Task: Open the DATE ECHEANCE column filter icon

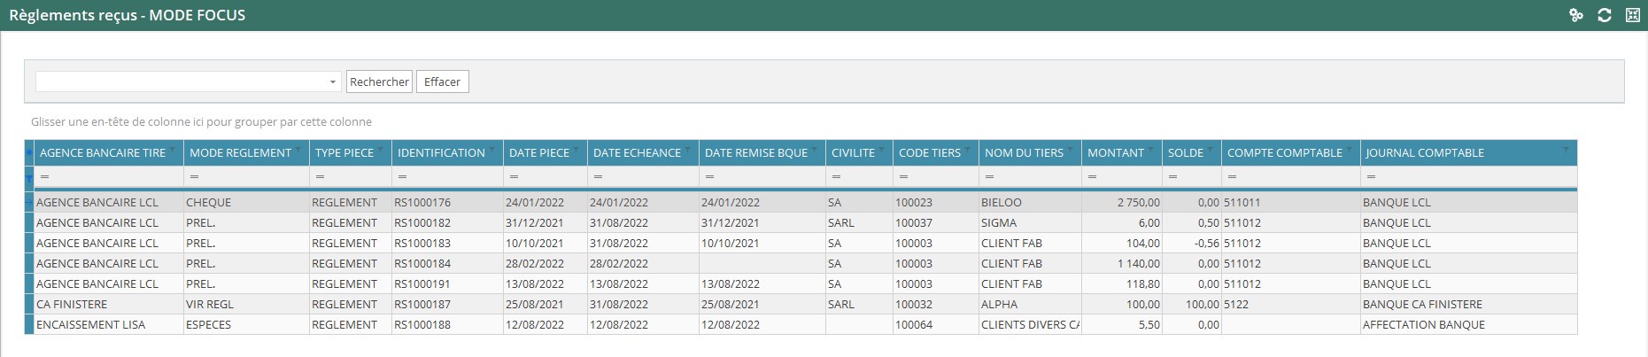Action: click(x=687, y=149)
